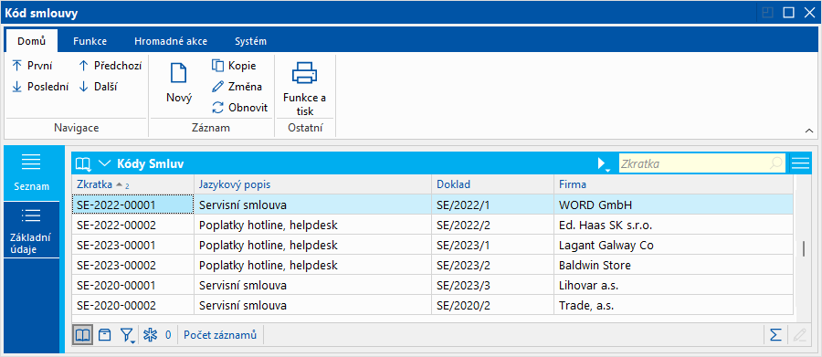Image resolution: width=822 pixels, height=357 pixels.
Task: Expand the chevron next to Kódy Smluv
Action: pos(104,163)
